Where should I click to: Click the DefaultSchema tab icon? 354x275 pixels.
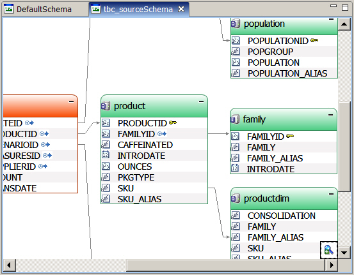[x=8, y=9]
